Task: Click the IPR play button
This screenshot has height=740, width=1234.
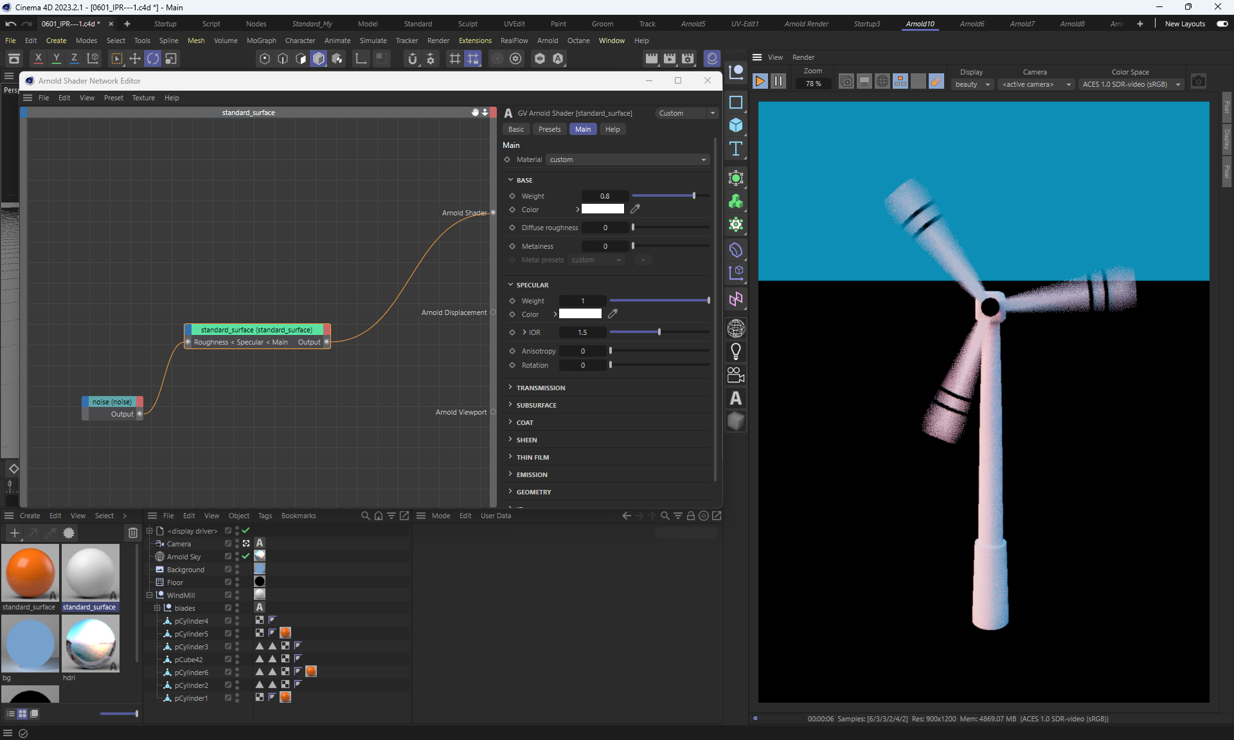Action: click(760, 82)
